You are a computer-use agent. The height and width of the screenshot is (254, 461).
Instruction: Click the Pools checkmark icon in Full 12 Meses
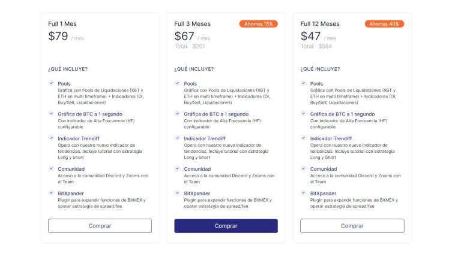click(x=303, y=83)
